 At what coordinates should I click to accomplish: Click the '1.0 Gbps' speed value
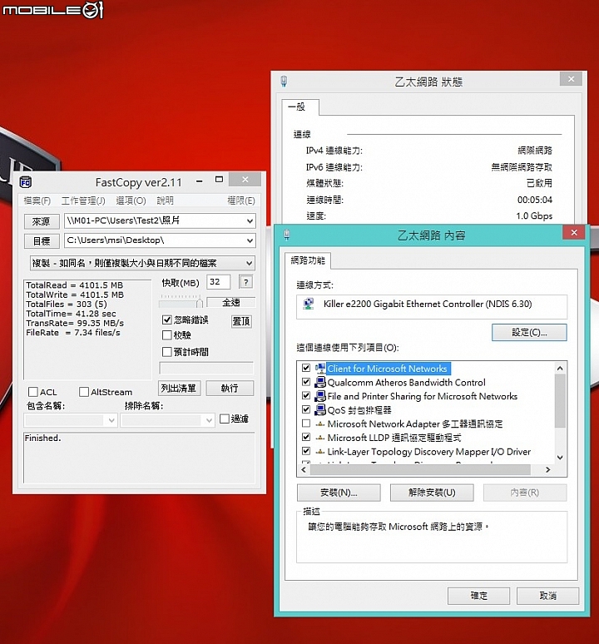[x=534, y=216]
